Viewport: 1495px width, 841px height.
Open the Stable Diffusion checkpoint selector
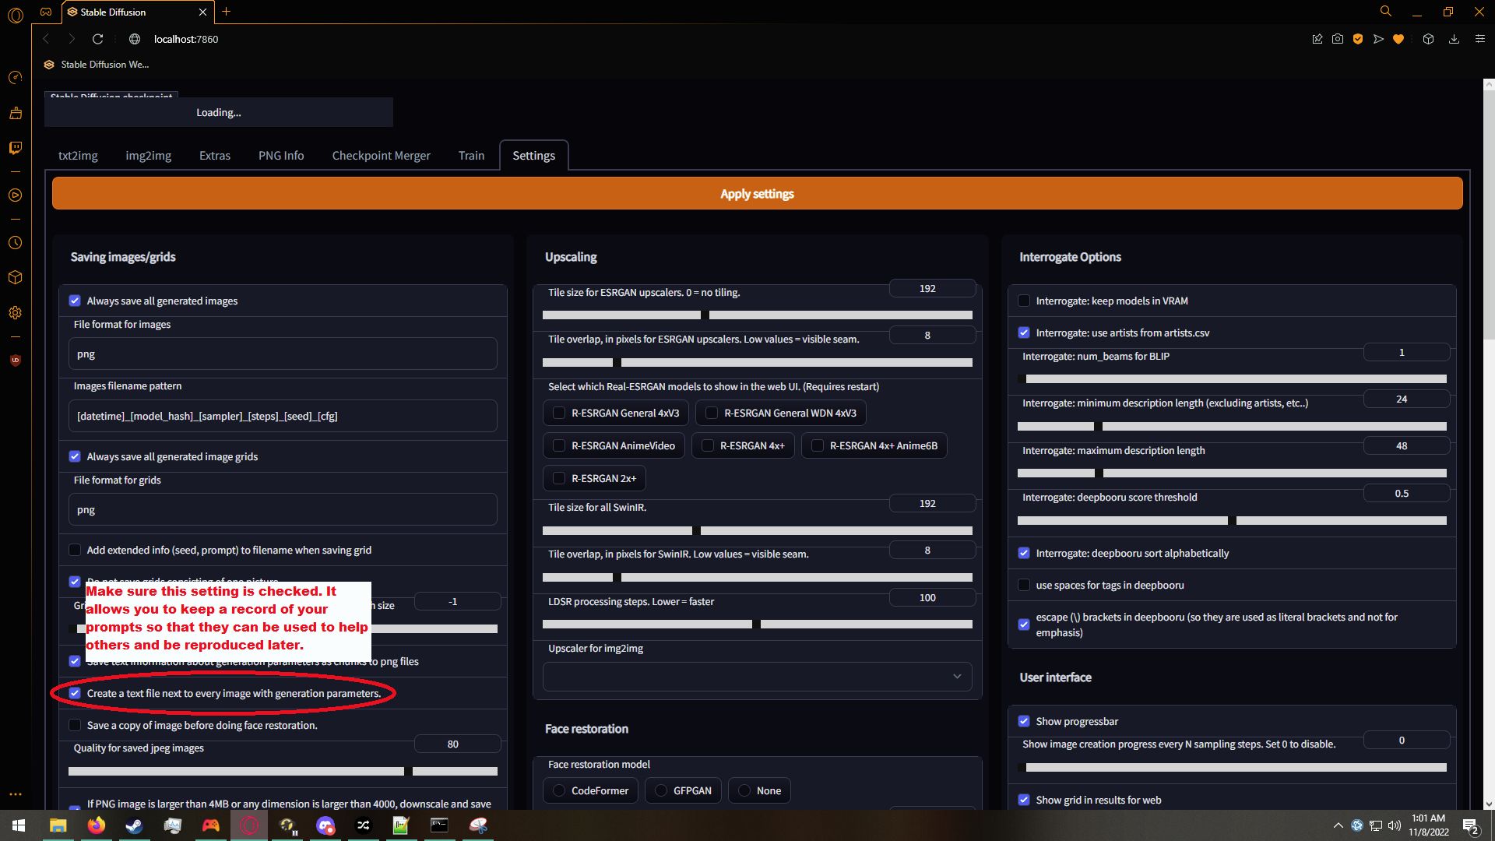click(111, 97)
